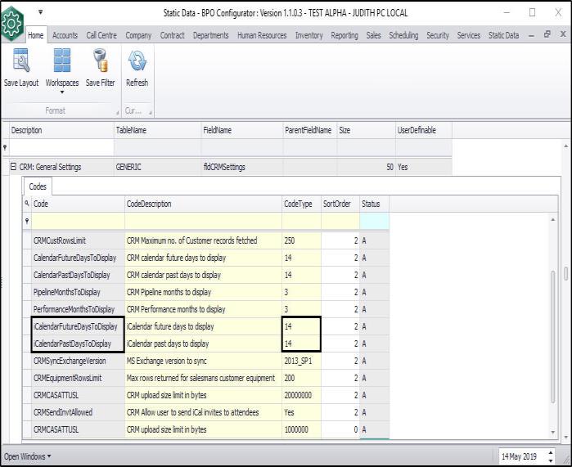Open the Workspaces icon menu
The width and height of the screenshot is (572, 467).
click(61, 62)
